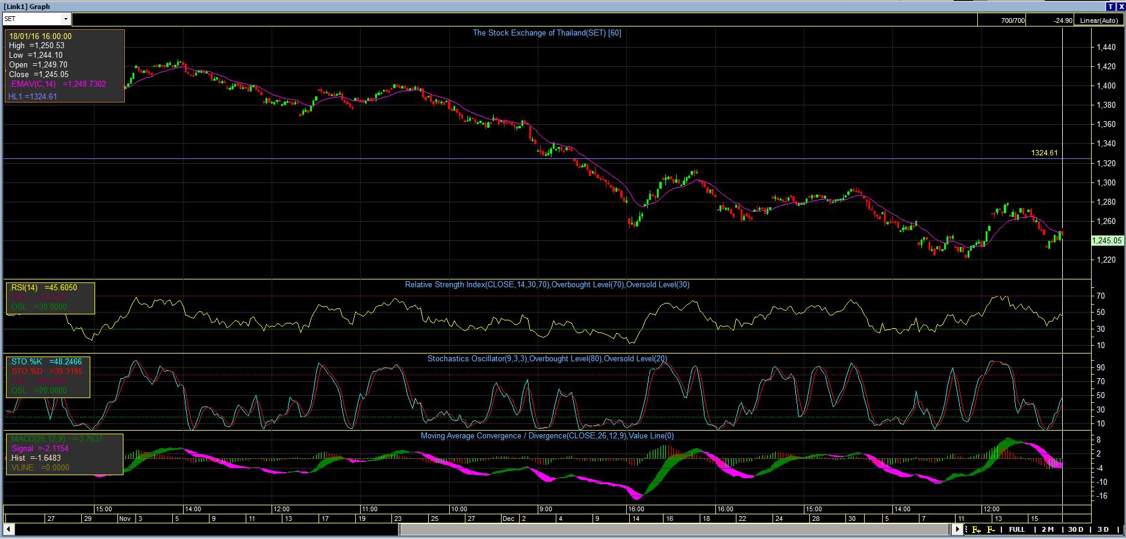The height and width of the screenshot is (539, 1126).
Task: Click the horizontal chart scrollbar thumb
Action: [x=674, y=530]
